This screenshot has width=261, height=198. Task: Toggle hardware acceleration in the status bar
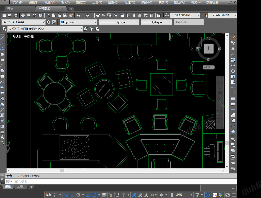[x=208, y=195]
